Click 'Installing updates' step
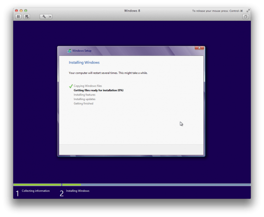This screenshot has height=217, width=264. 84,99
